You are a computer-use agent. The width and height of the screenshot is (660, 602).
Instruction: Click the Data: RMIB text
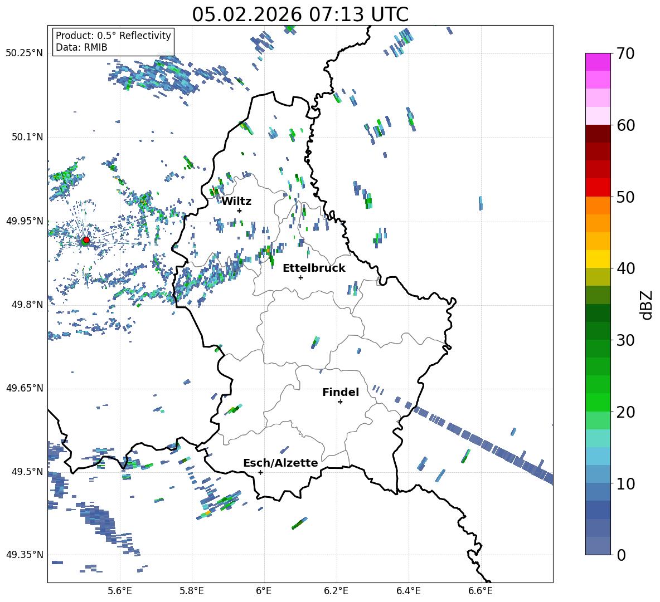(x=81, y=47)
